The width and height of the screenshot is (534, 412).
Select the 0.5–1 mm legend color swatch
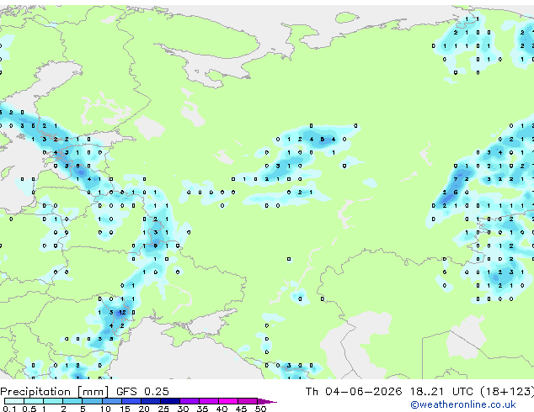click(x=34, y=401)
